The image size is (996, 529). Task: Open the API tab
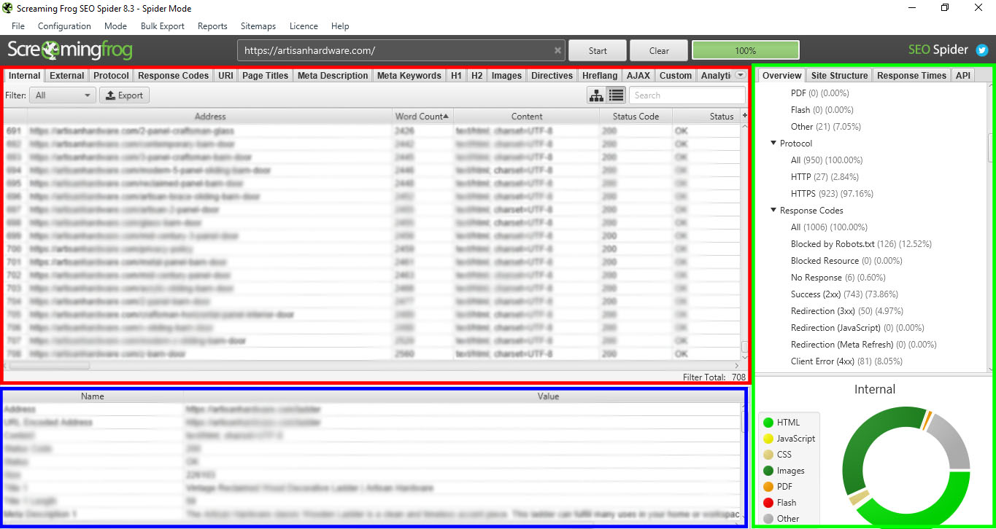963,76
